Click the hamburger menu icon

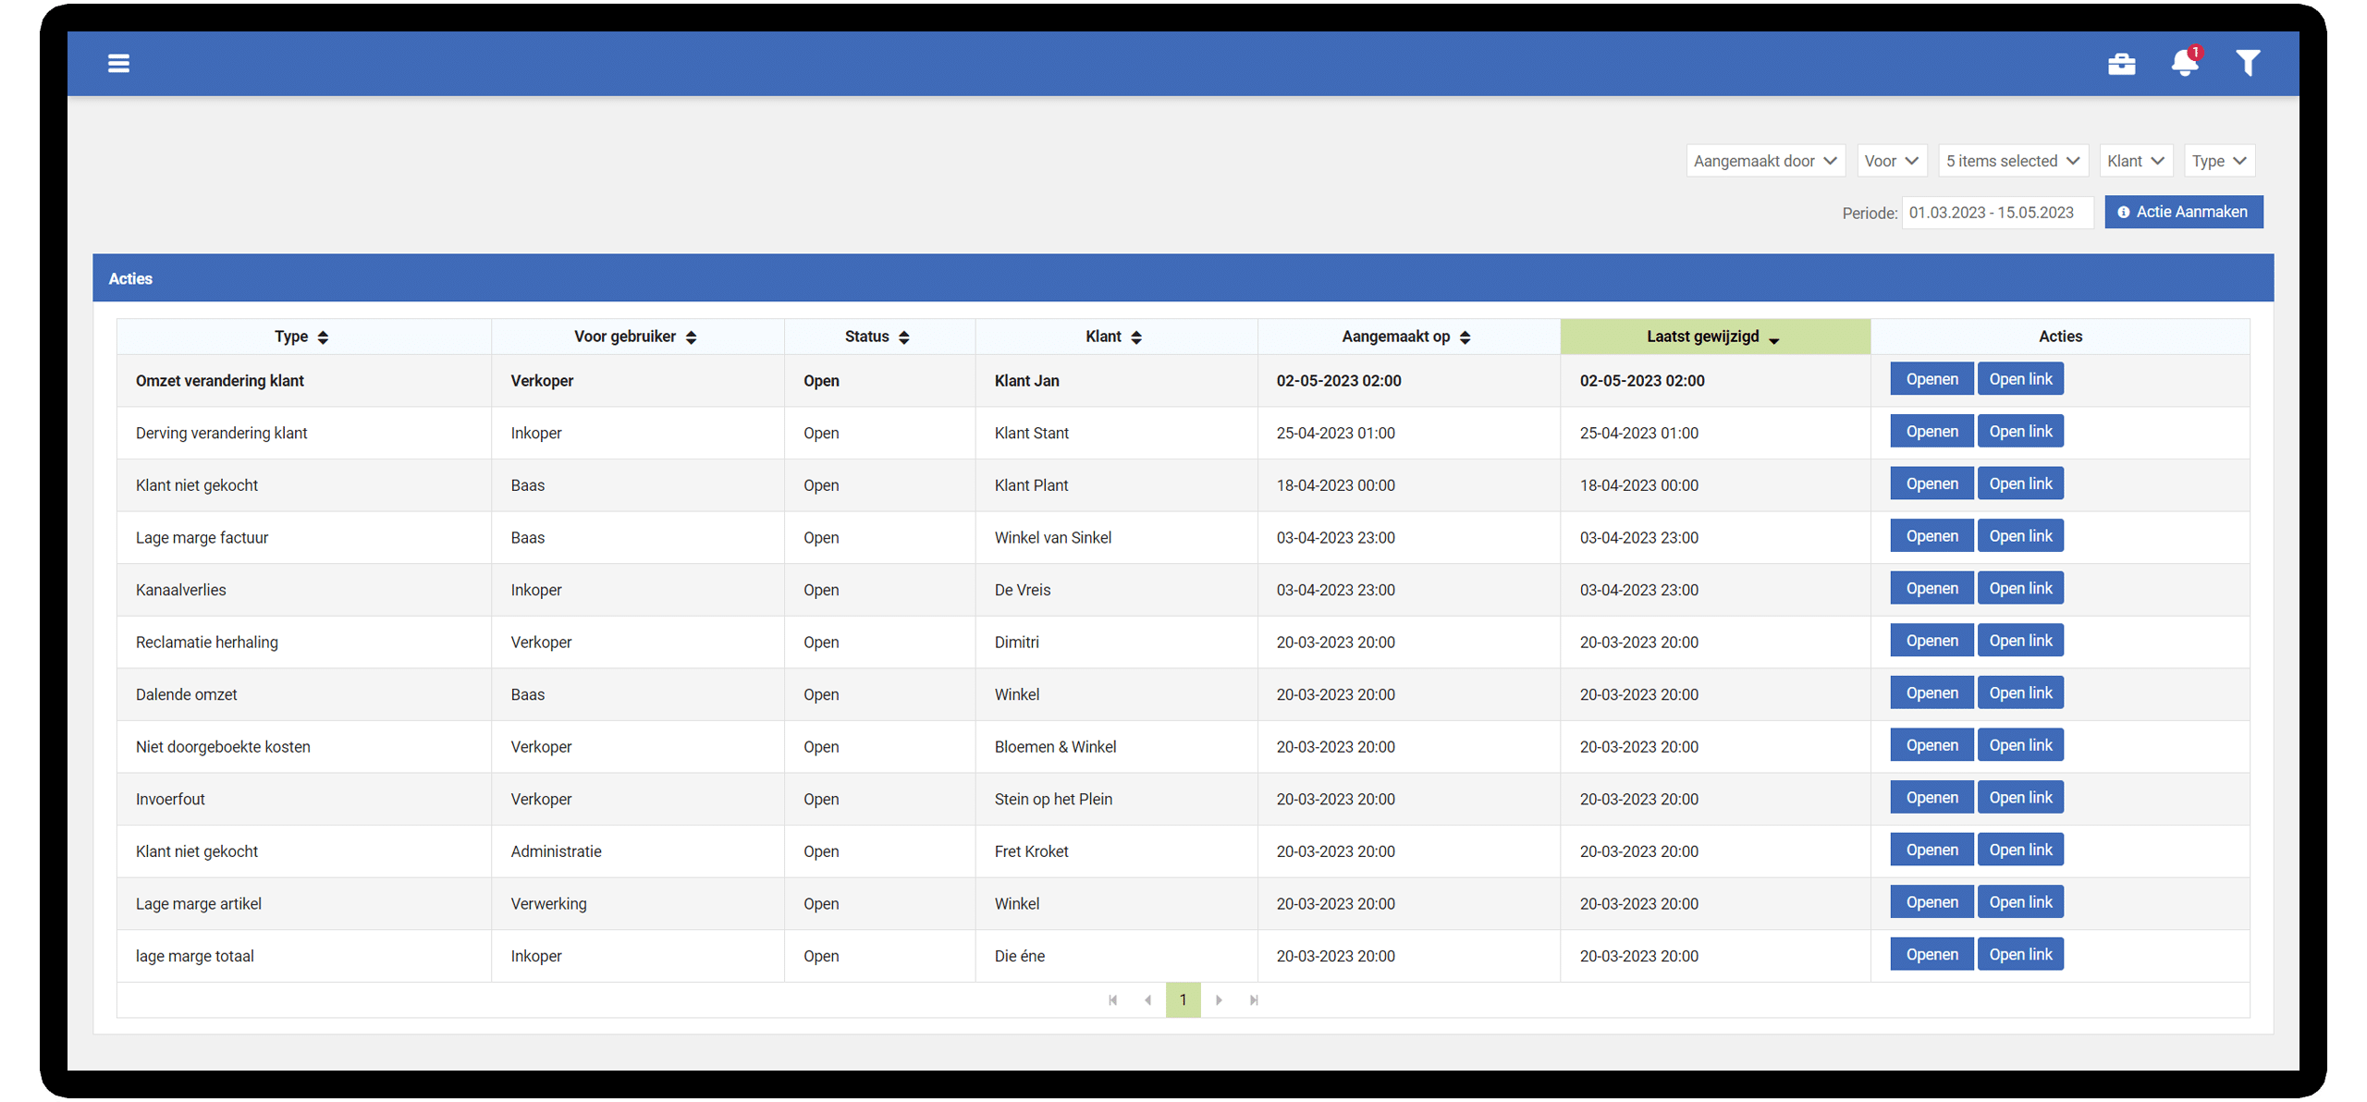[x=117, y=64]
